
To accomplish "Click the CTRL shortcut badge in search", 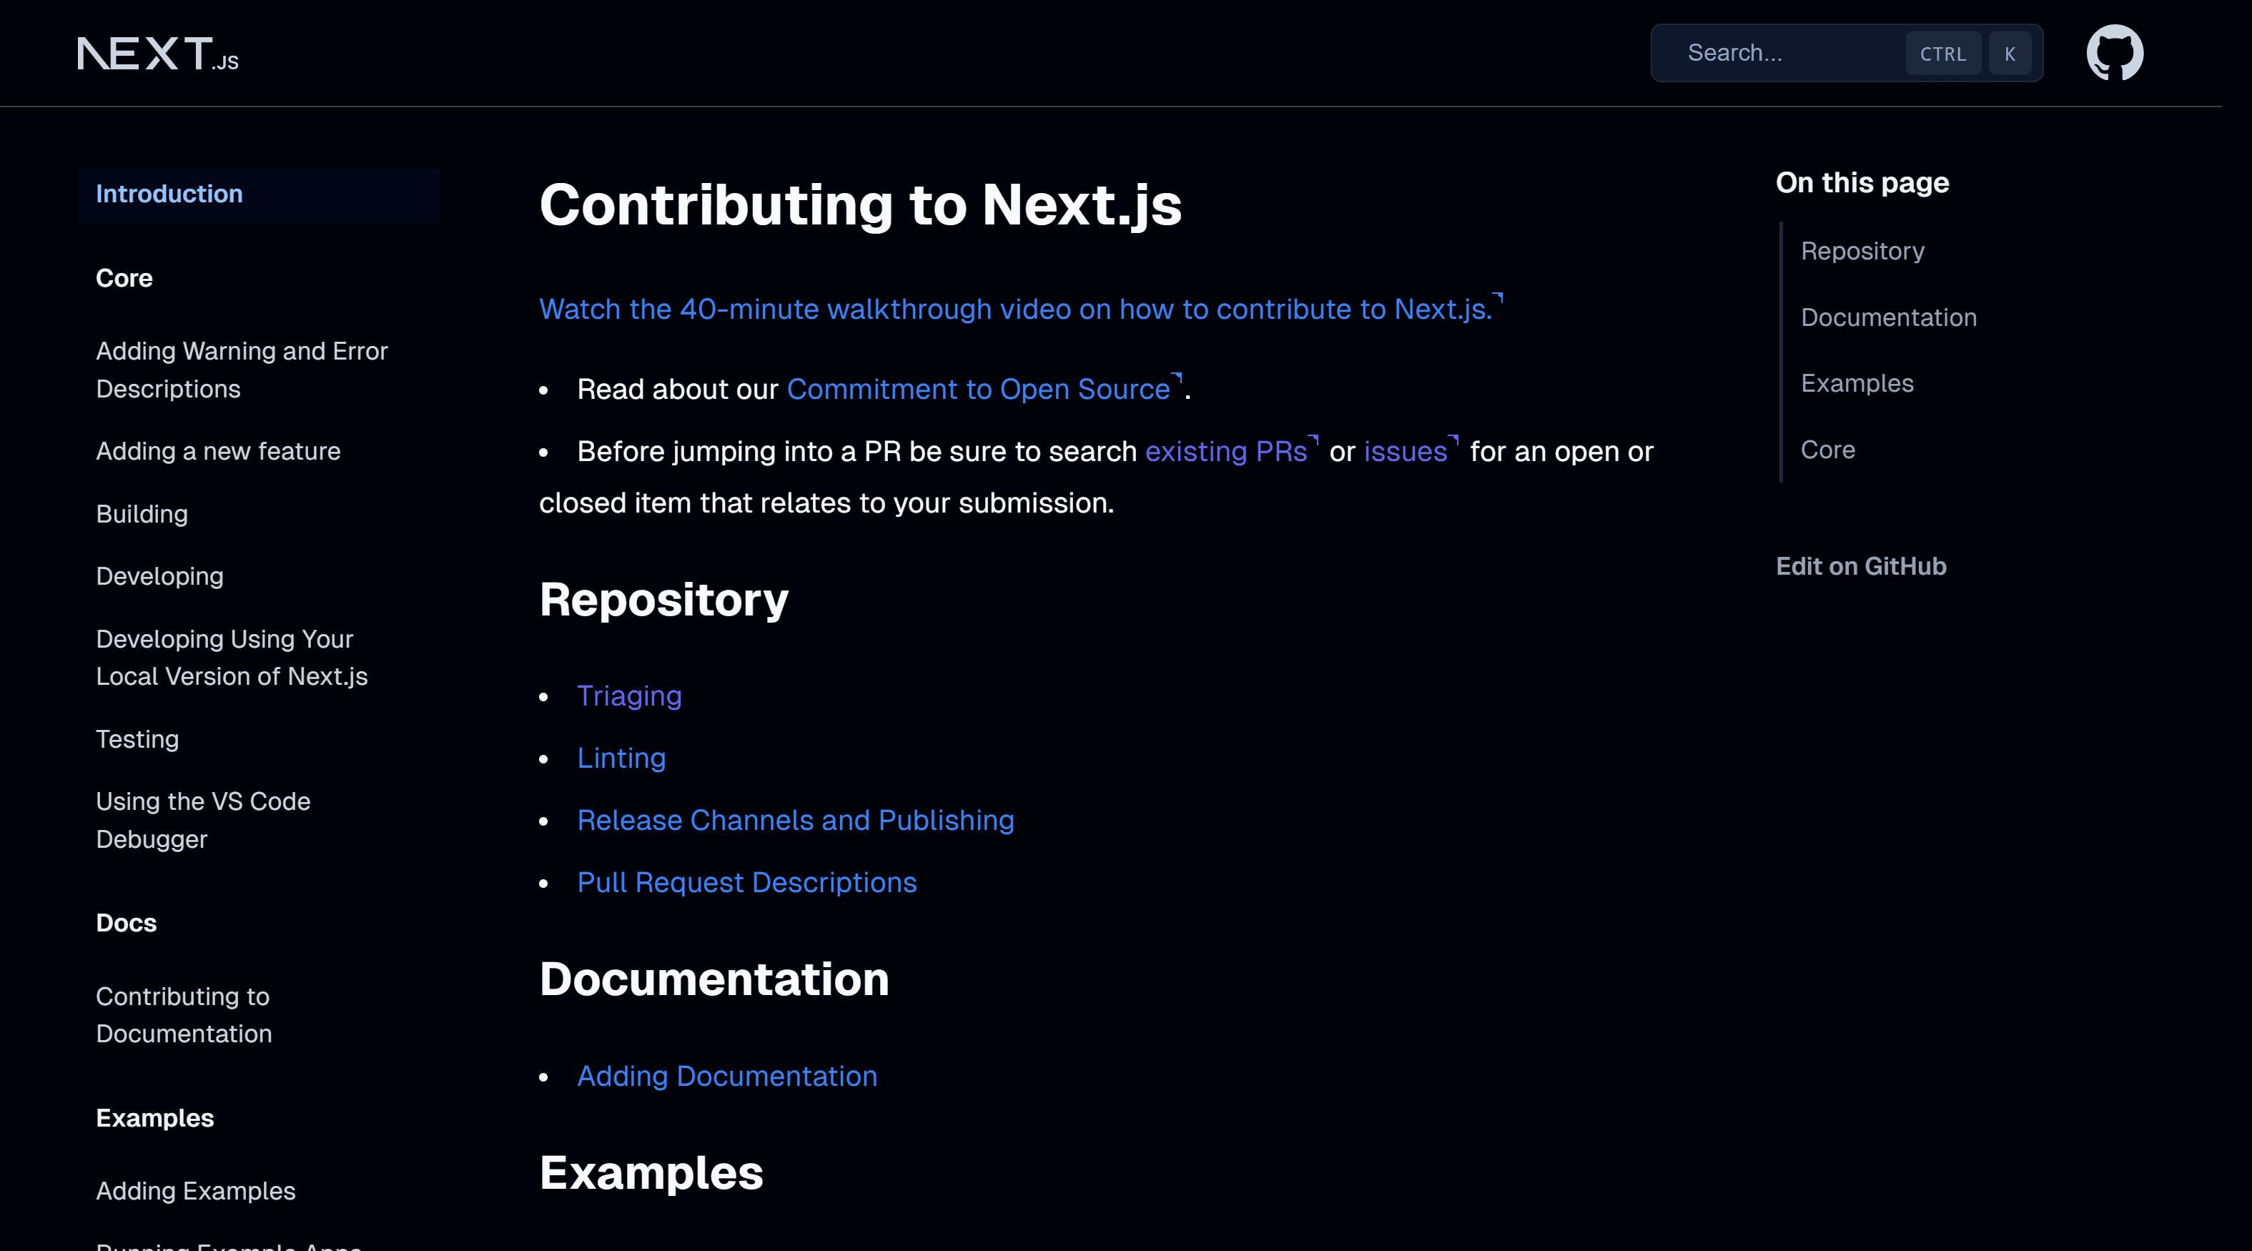I will coord(1942,54).
